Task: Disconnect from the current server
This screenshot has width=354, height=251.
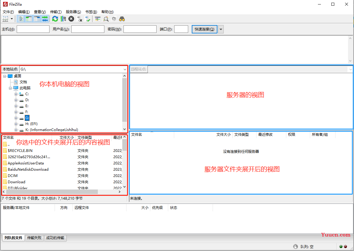Action: point(79,19)
